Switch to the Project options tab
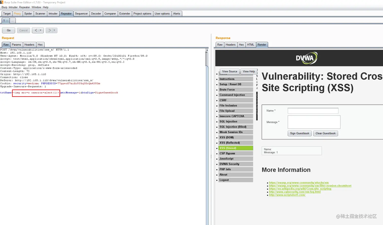Image resolution: width=383 pixels, height=225 pixels. (142, 14)
